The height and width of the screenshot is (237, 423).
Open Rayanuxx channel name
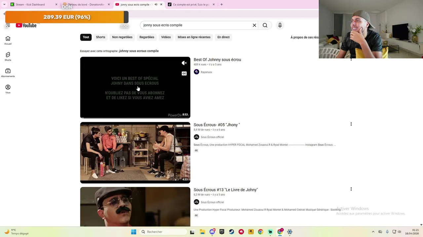coord(206,72)
